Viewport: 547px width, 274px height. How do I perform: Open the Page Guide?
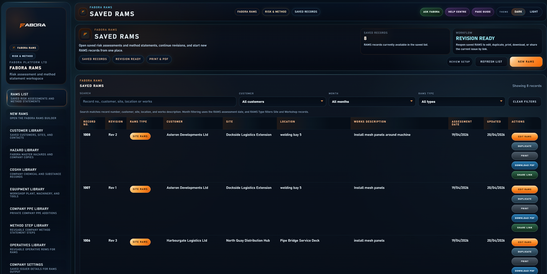[x=483, y=12]
